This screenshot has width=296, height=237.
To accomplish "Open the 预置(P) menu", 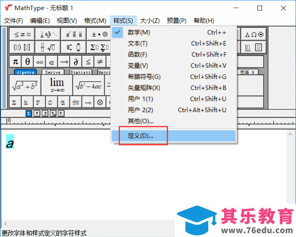I will 177,21.
